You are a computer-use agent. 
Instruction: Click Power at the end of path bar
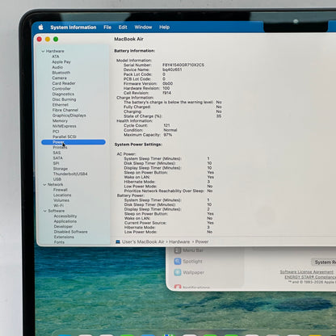pyautogui.click(x=202, y=241)
